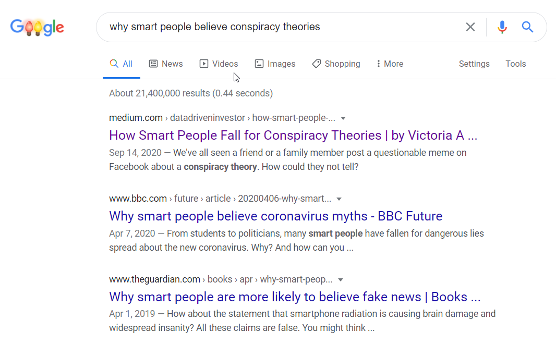
Task: Submit the search using the magnifying glass icon
Action: pyautogui.click(x=527, y=27)
